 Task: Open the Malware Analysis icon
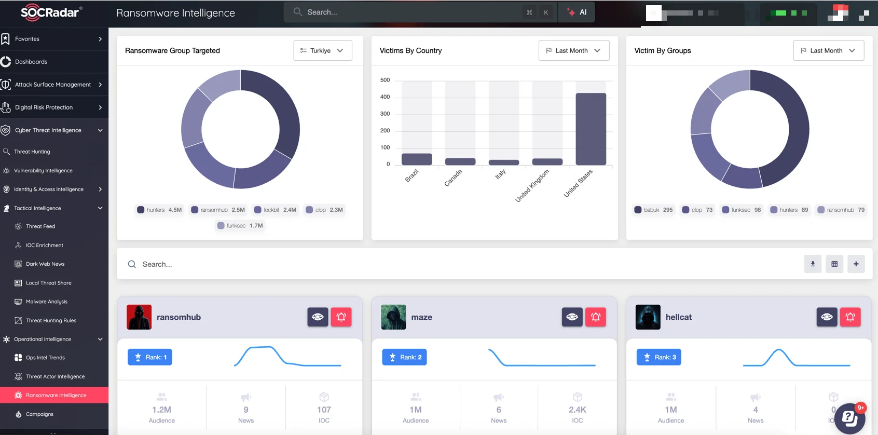18,302
